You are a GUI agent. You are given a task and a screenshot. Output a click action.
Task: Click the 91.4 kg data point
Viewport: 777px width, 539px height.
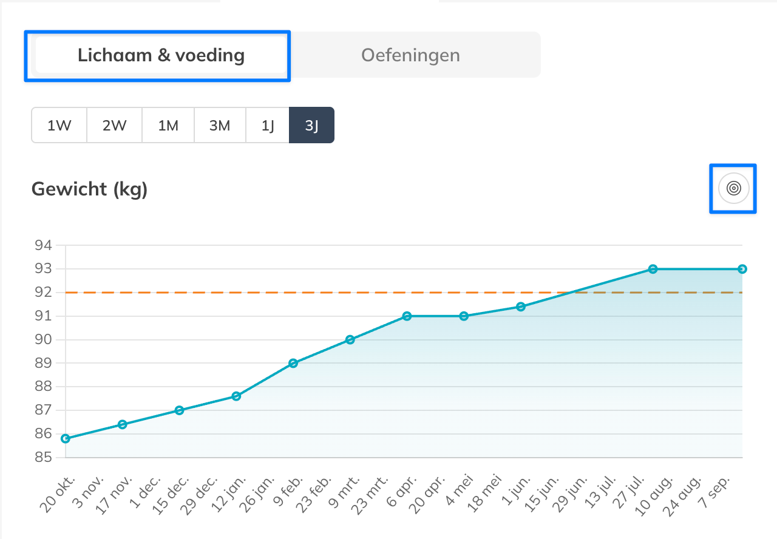coord(521,307)
